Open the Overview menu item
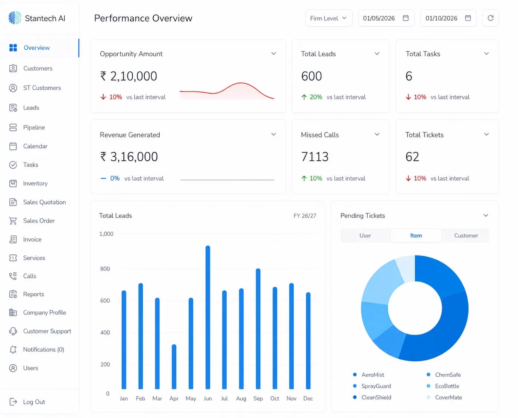The height and width of the screenshot is (418, 518). [x=40, y=48]
